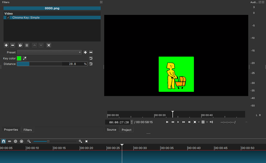The height and width of the screenshot is (163, 266).
Task: Select the Chroma Key: Simple filter row
Action: 52,17
